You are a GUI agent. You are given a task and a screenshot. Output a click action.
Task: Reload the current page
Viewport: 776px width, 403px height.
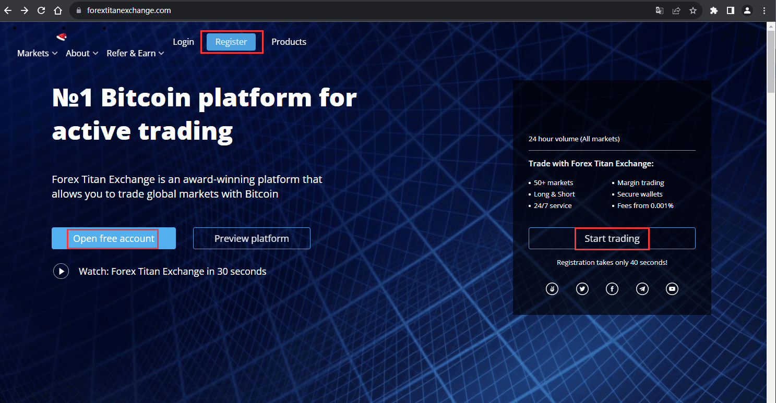click(x=41, y=10)
